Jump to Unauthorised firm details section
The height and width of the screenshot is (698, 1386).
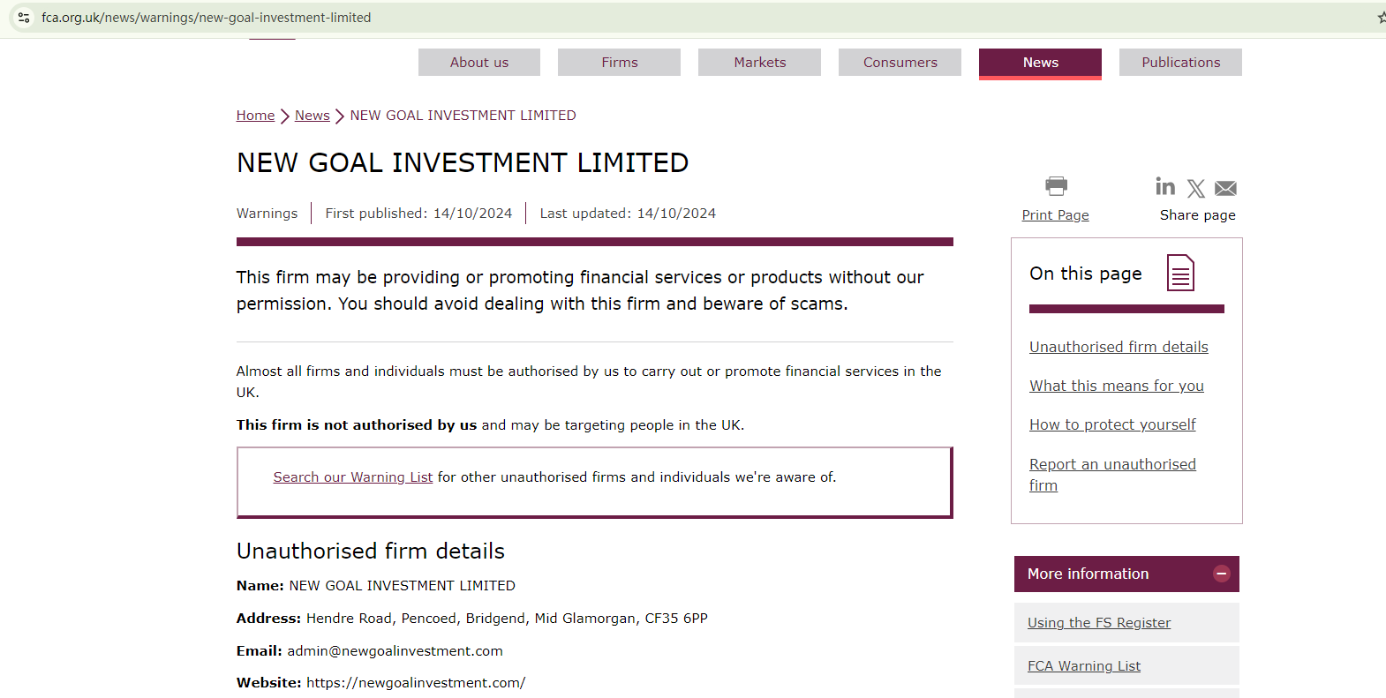1119,348
